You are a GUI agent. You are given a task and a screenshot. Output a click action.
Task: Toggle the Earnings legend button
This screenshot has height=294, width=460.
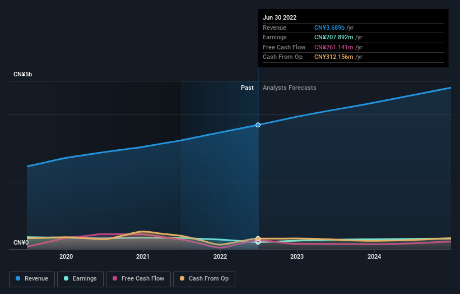(x=80, y=279)
